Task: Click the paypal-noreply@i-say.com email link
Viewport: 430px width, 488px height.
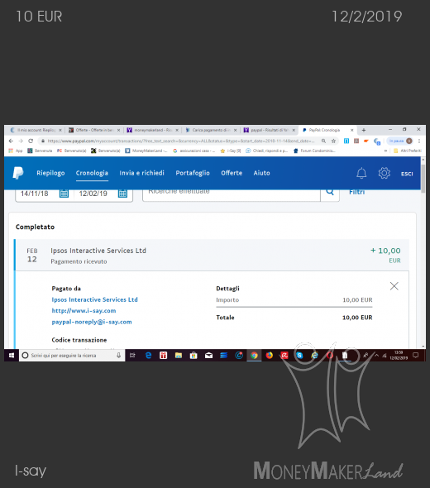Action: point(92,322)
